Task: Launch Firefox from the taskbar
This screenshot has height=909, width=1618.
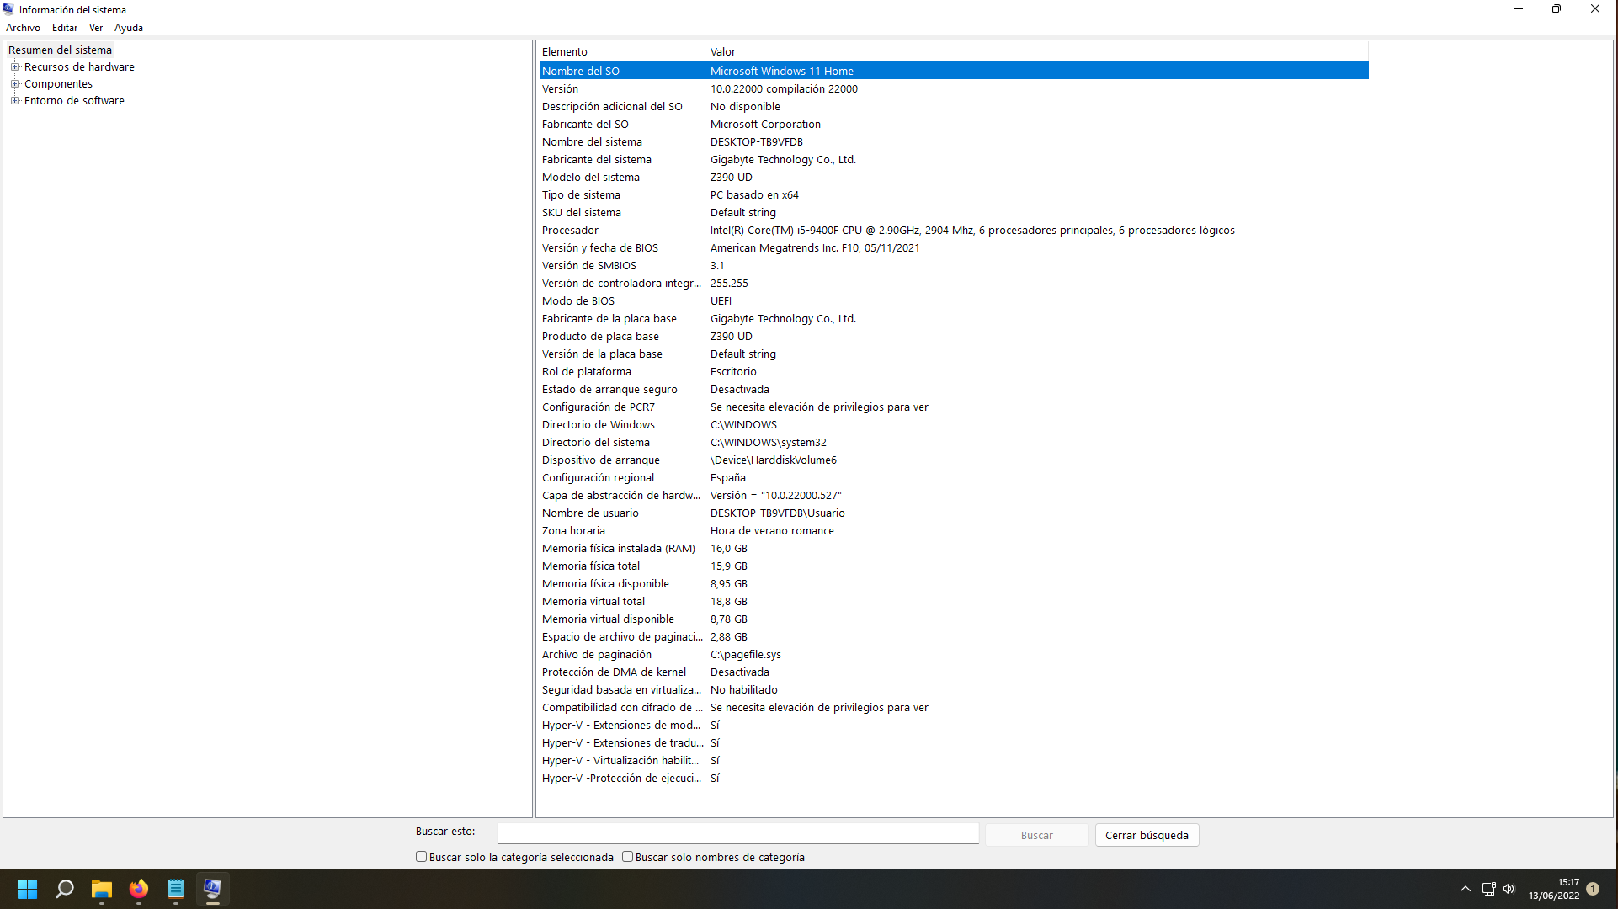Action: [x=139, y=889]
